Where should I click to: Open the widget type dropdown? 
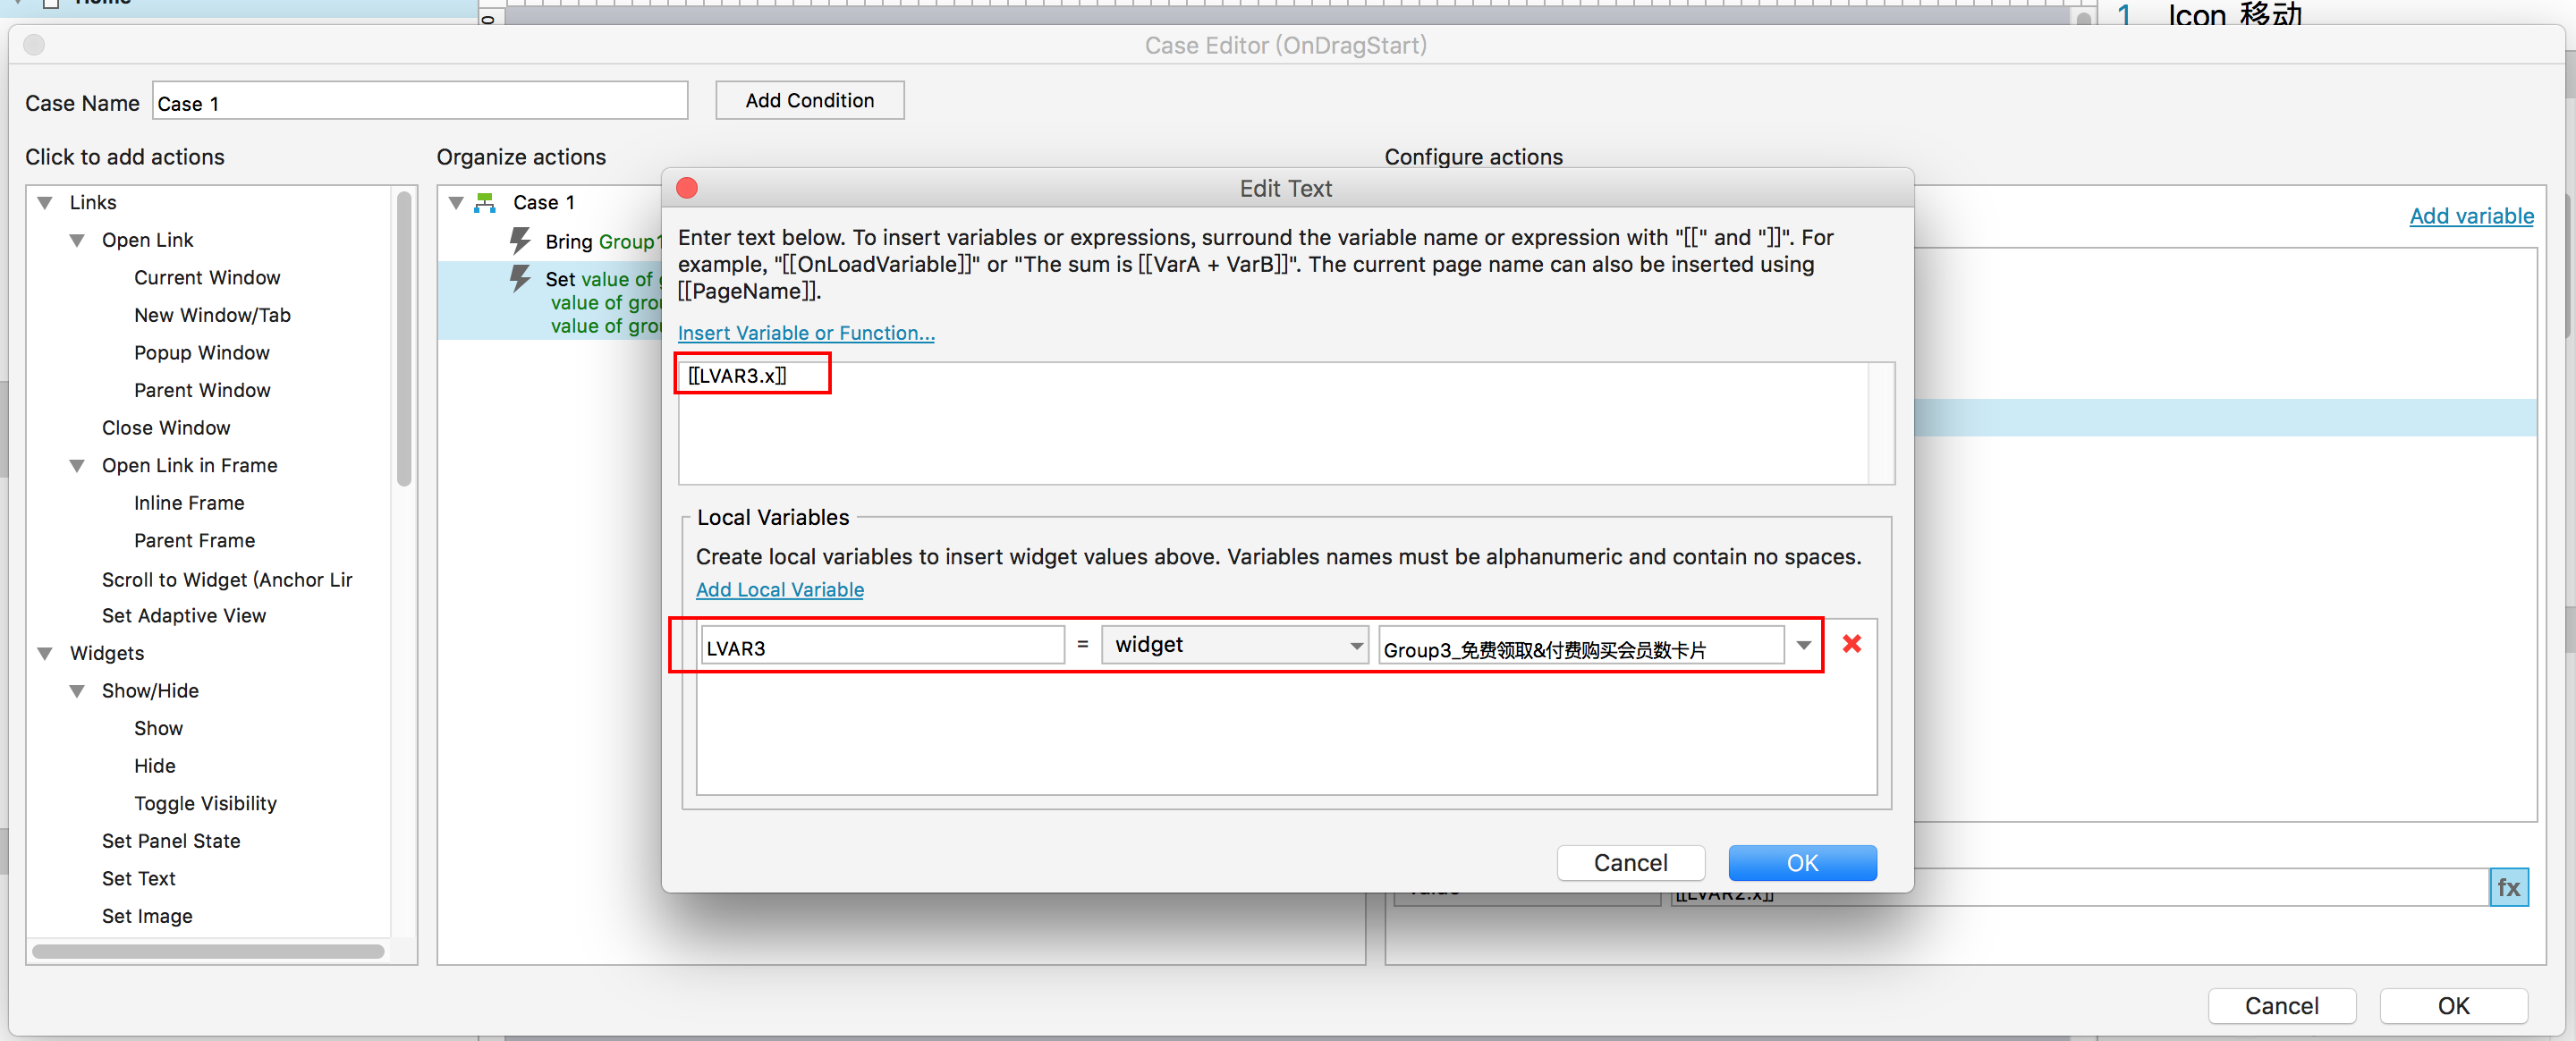(x=1234, y=645)
